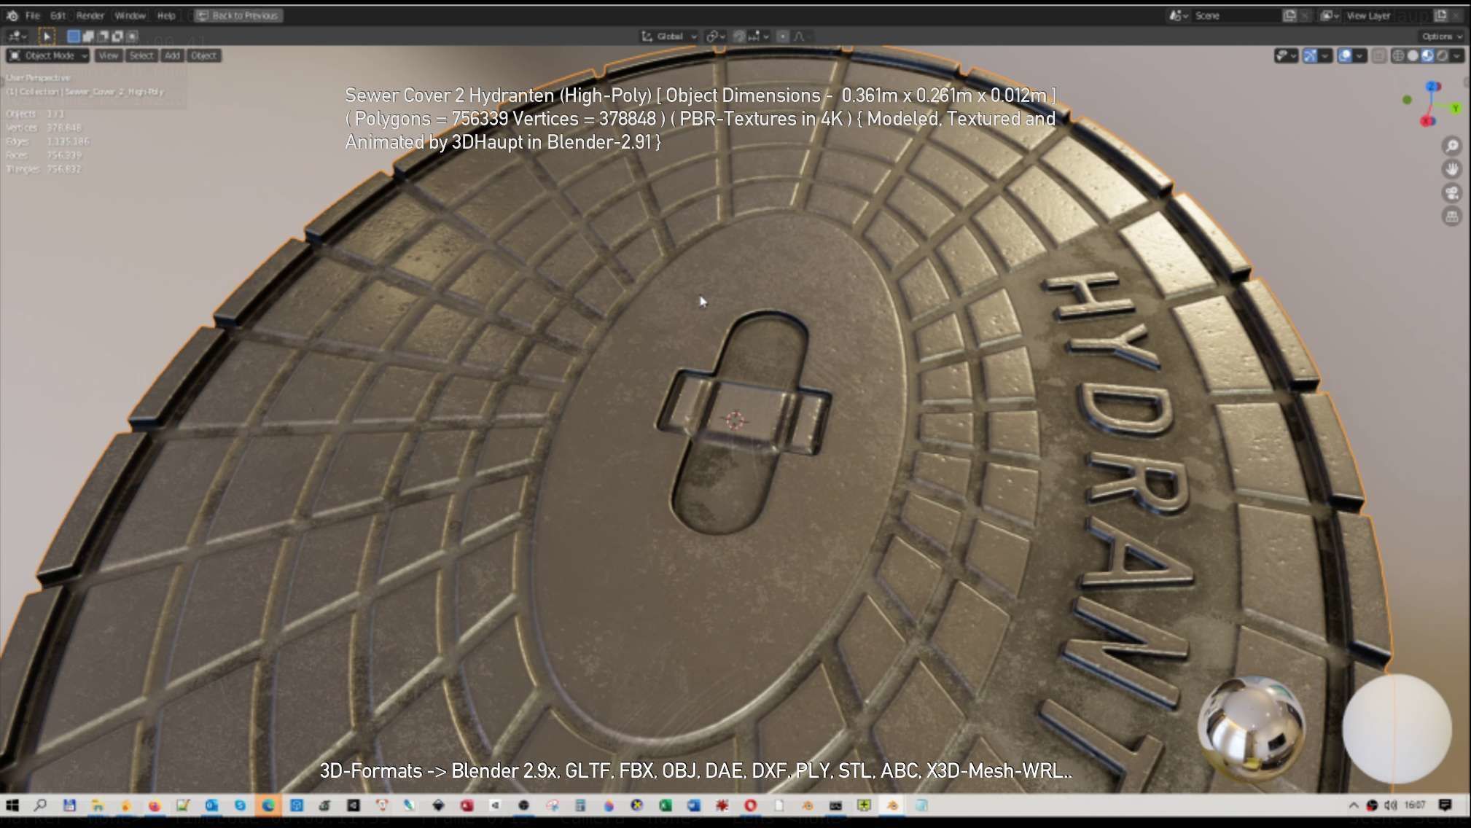Open the editor type dropdown
The image size is (1471, 828).
[x=17, y=36]
